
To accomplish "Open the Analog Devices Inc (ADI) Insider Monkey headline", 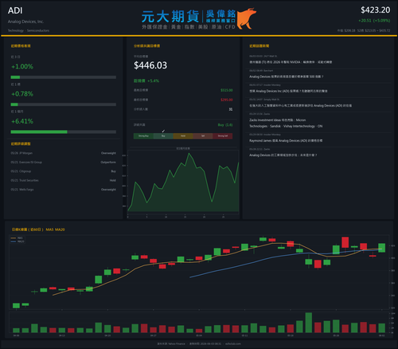I will [x=288, y=91].
